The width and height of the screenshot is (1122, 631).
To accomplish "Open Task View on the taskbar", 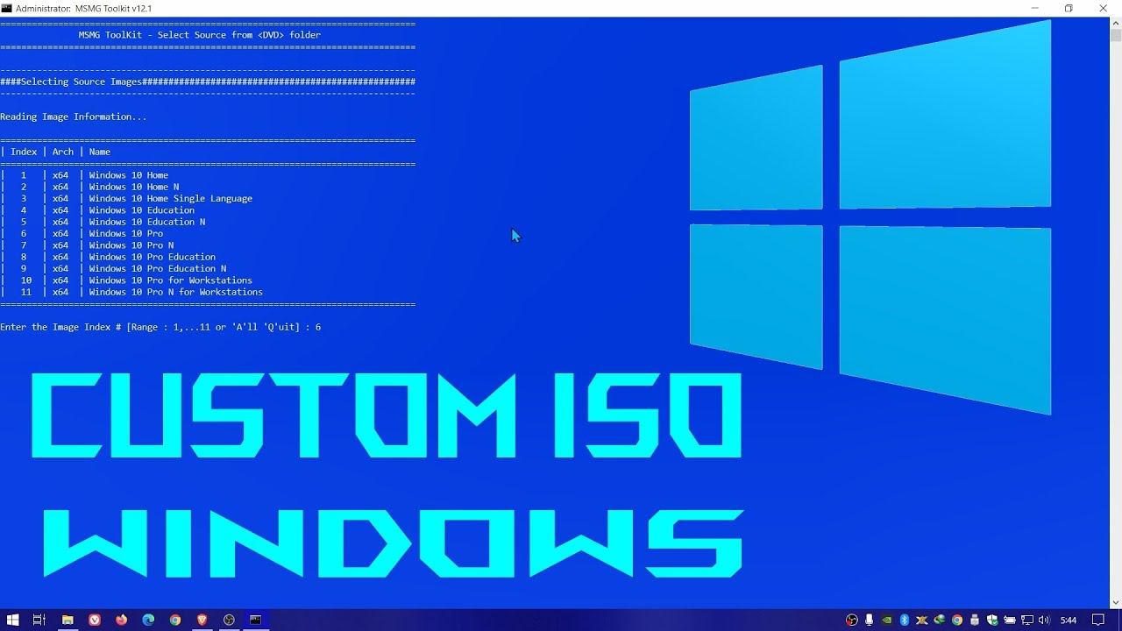I will [x=39, y=620].
